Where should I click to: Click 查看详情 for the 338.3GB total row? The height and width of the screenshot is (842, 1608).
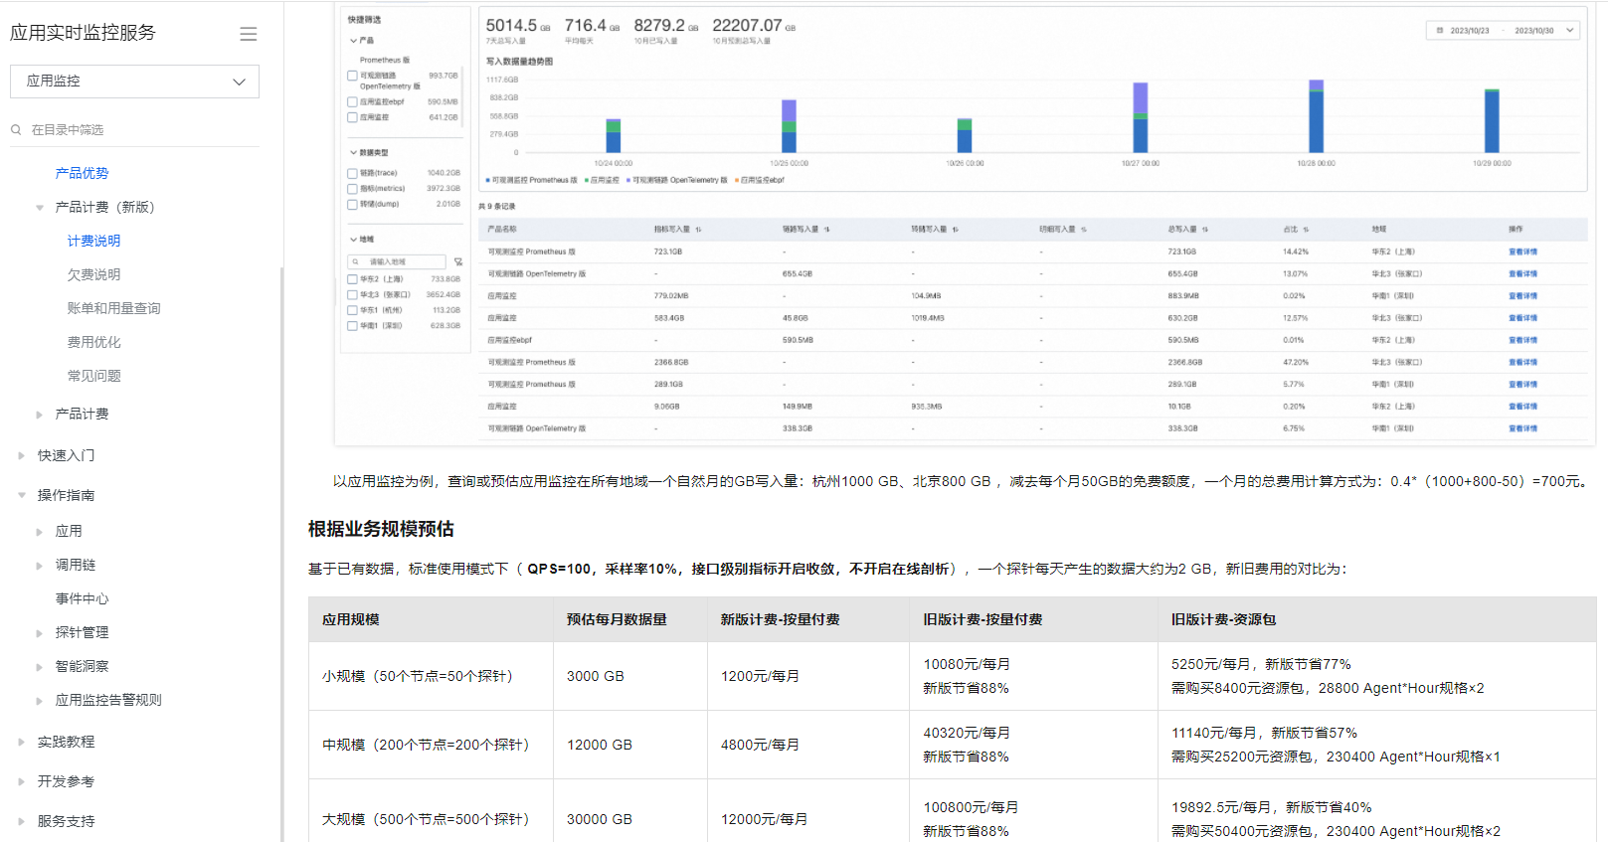(x=1522, y=428)
